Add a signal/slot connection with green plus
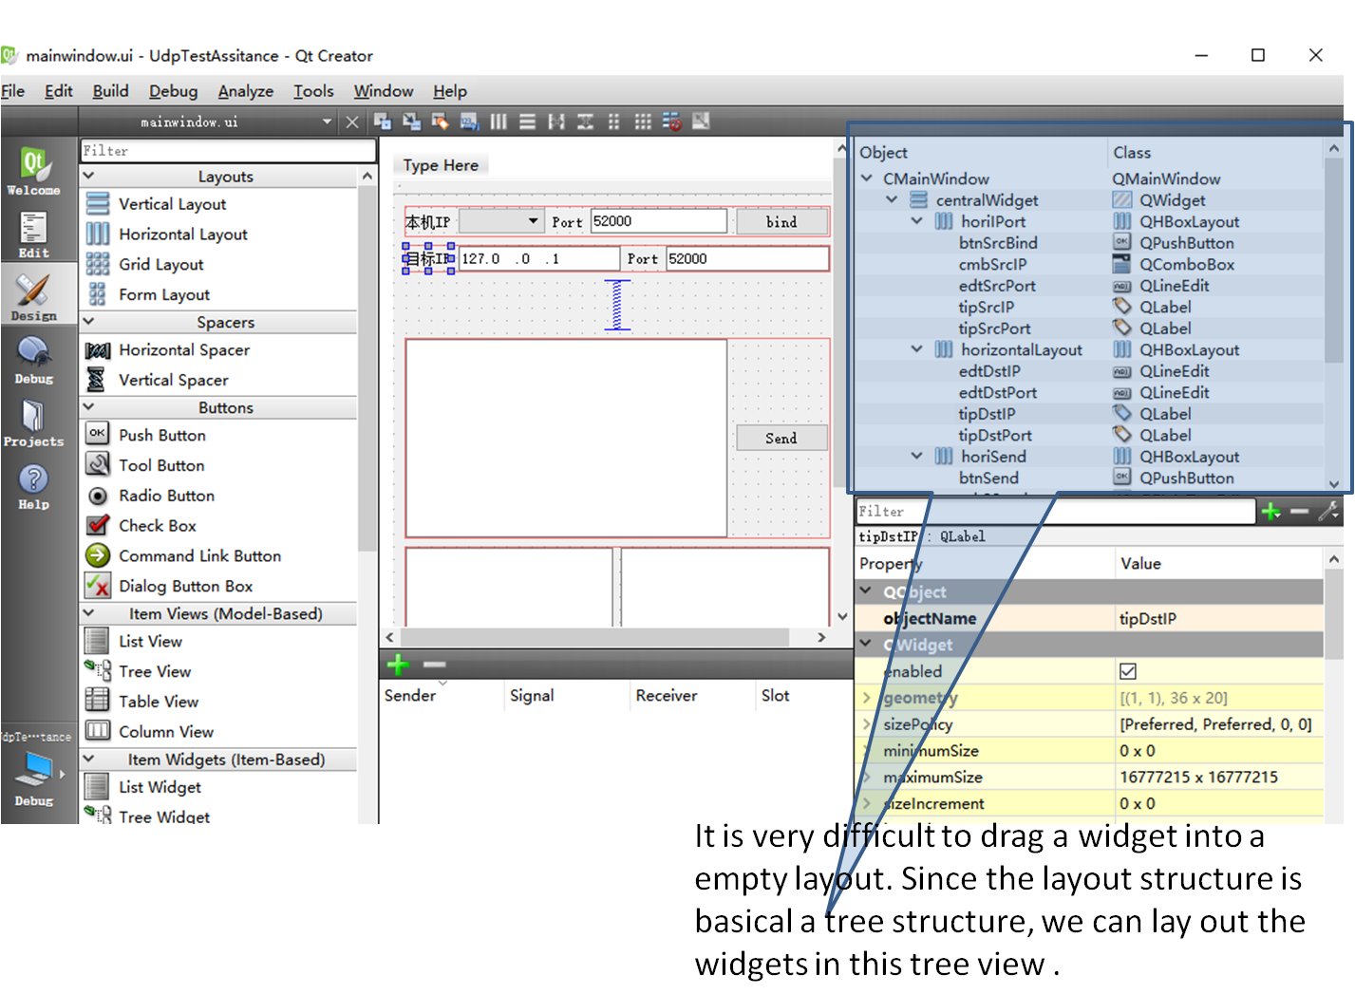This screenshot has height=994, width=1355. click(398, 665)
